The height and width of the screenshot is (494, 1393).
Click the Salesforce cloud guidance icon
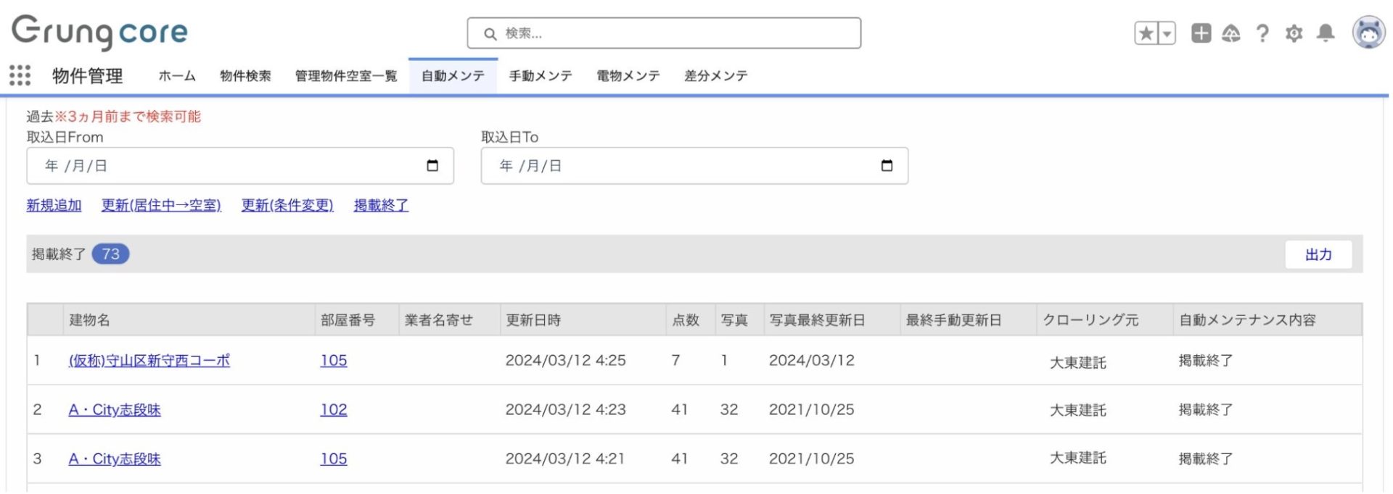(1231, 33)
